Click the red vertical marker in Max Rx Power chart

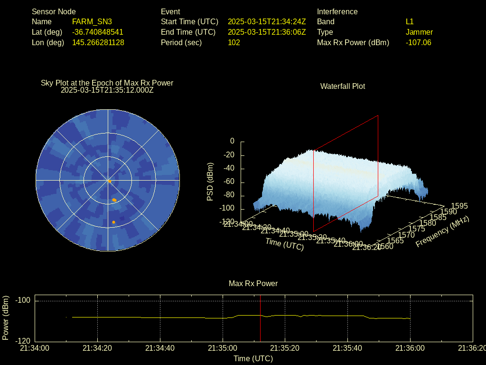[x=261, y=318]
